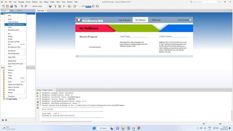Close the Start Page tab
Image resolution: width=233 pixels, height=131 pixels.
46,11
